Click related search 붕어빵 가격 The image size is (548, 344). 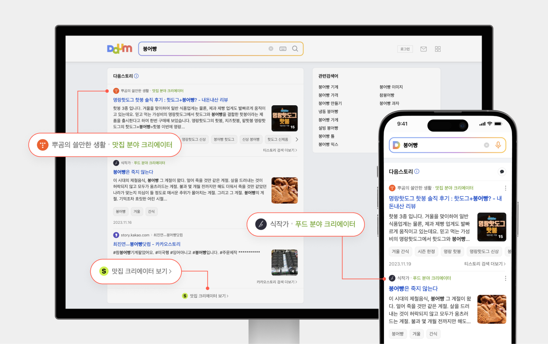coord(328,95)
